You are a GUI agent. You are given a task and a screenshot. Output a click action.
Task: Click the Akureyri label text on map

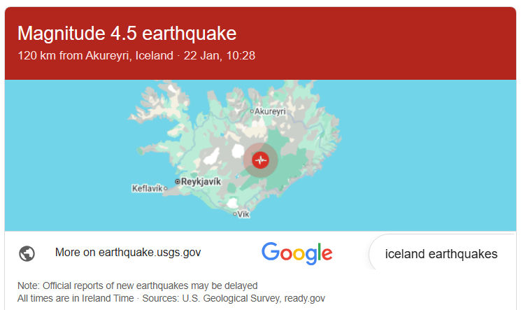271,111
